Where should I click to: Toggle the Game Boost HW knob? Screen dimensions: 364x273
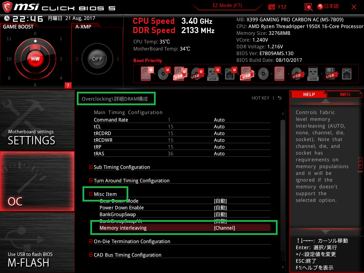click(x=35, y=59)
